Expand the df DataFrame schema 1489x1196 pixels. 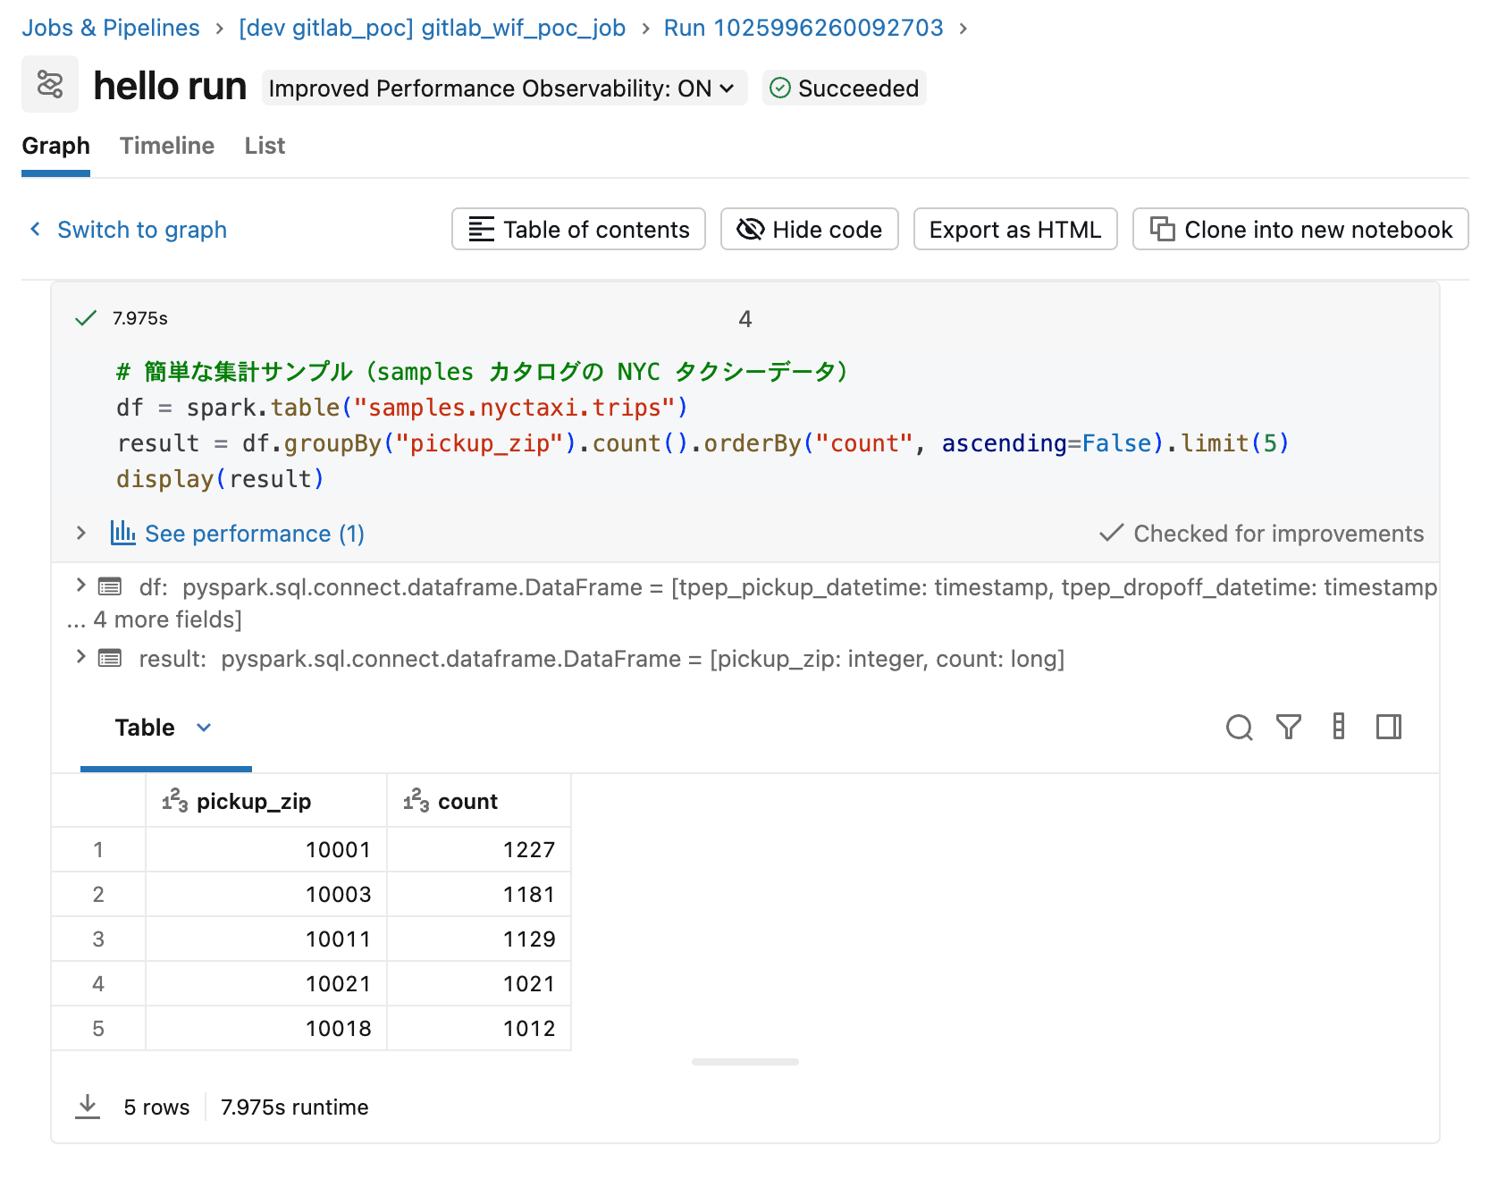(81, 585)
